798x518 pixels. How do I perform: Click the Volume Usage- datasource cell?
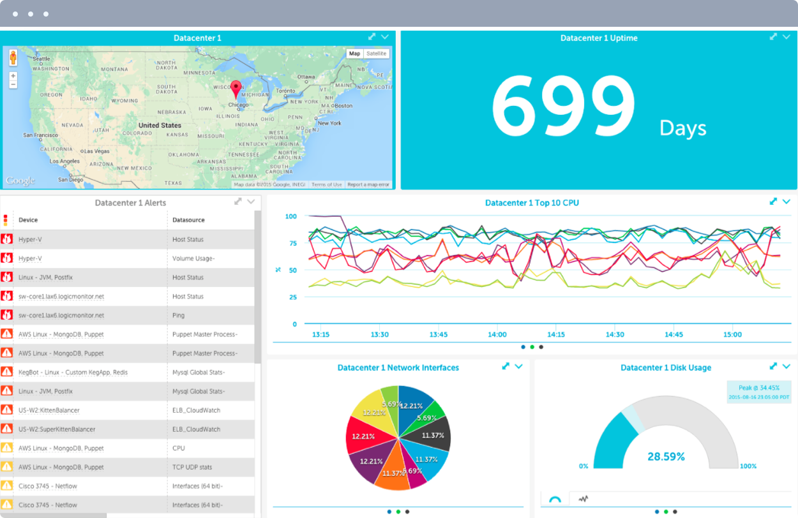point(193,258)
